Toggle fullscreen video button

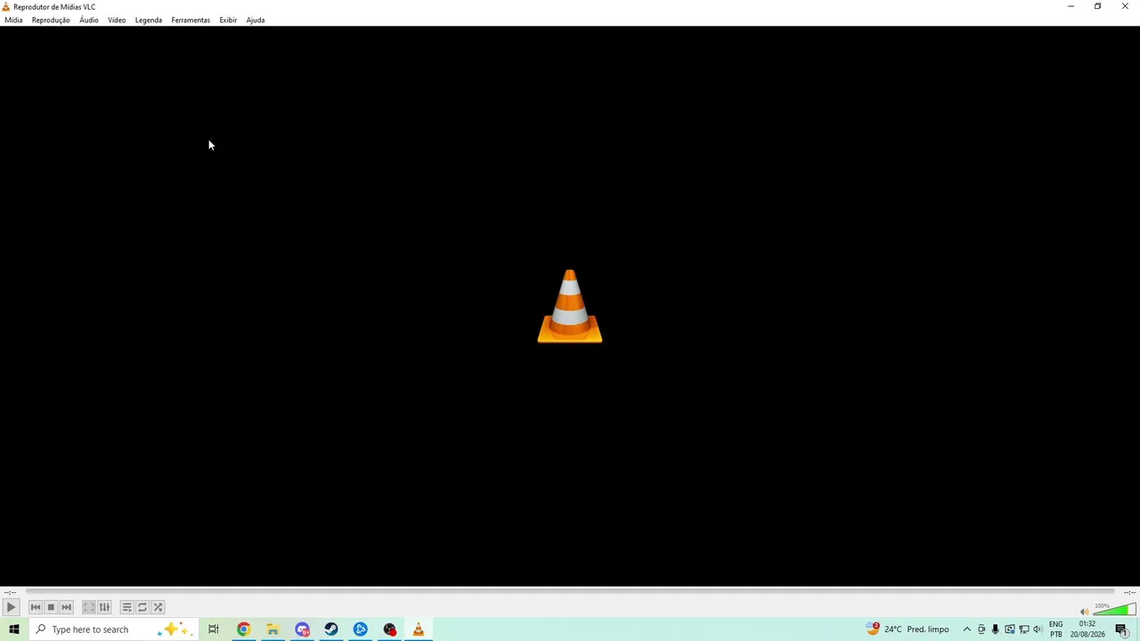click(x=89, y=607)
